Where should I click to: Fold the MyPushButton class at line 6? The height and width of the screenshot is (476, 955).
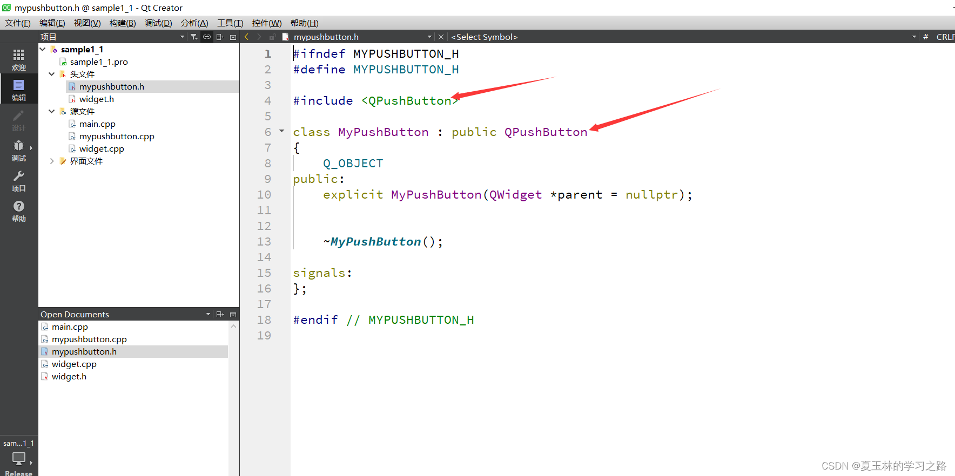[x=281, y=131]
